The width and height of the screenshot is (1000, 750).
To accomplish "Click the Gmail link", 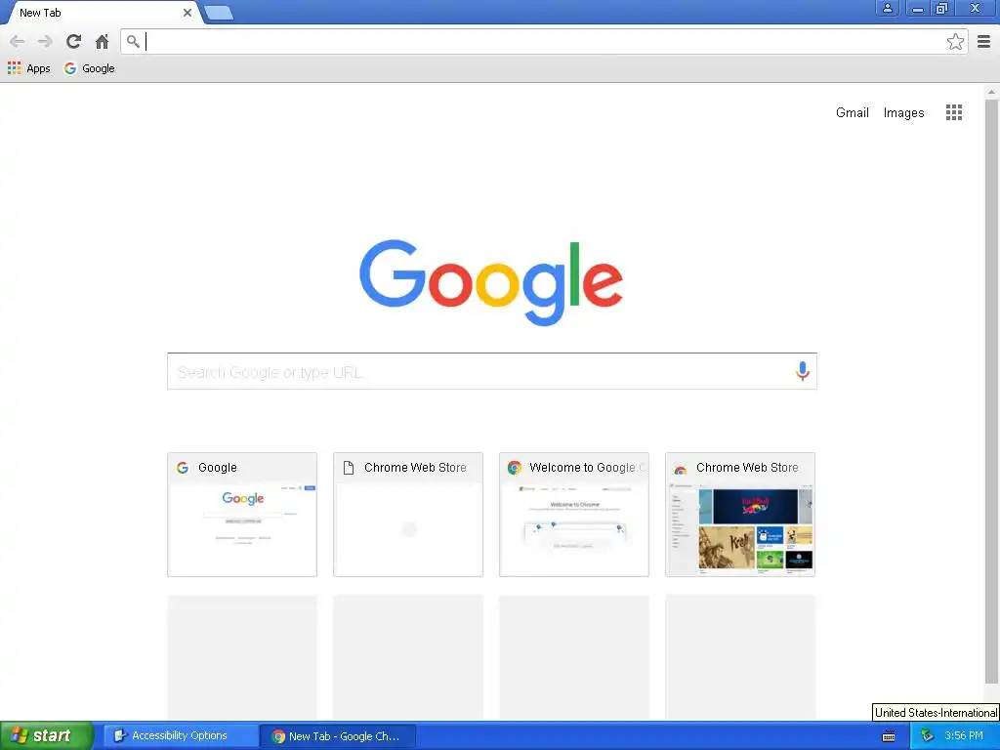I will point(852,112).
